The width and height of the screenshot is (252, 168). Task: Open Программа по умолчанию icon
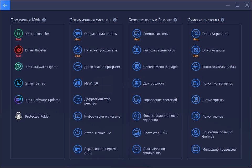pyautogui.click(x=137, y=149)
